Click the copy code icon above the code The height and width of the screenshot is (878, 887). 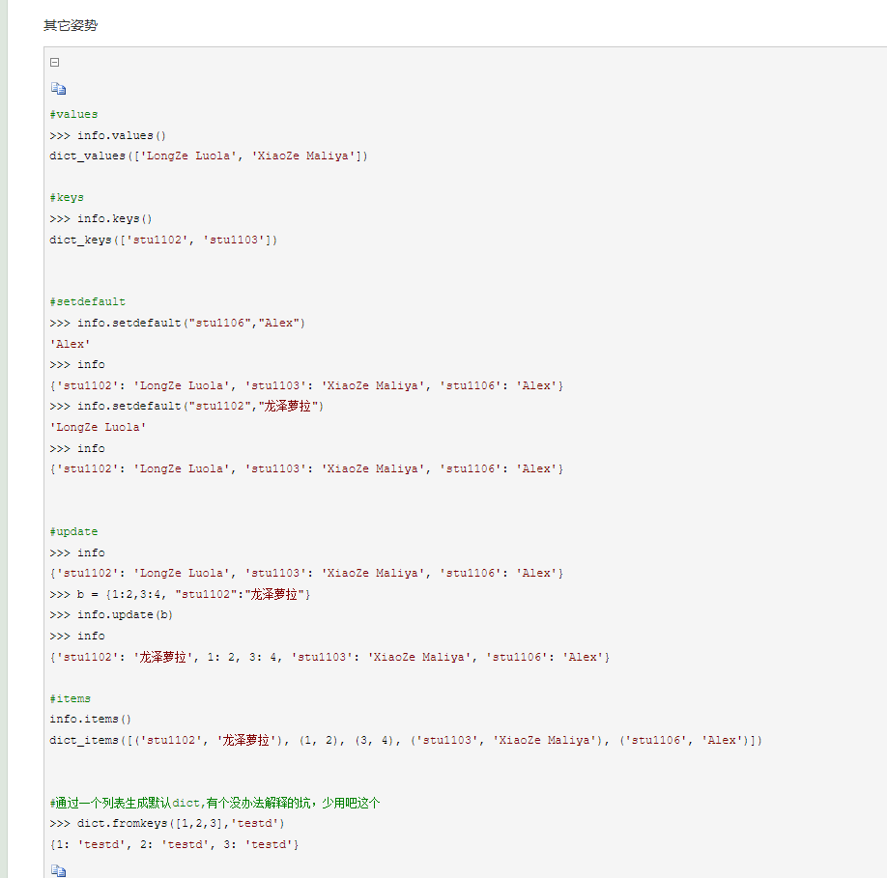(x=58, y=89)
